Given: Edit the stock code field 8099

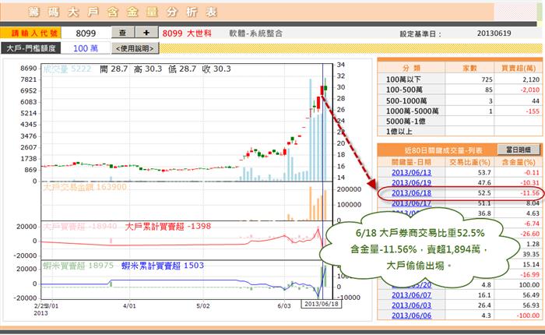Looking at the screenshot, I should (x=86, y=33).
